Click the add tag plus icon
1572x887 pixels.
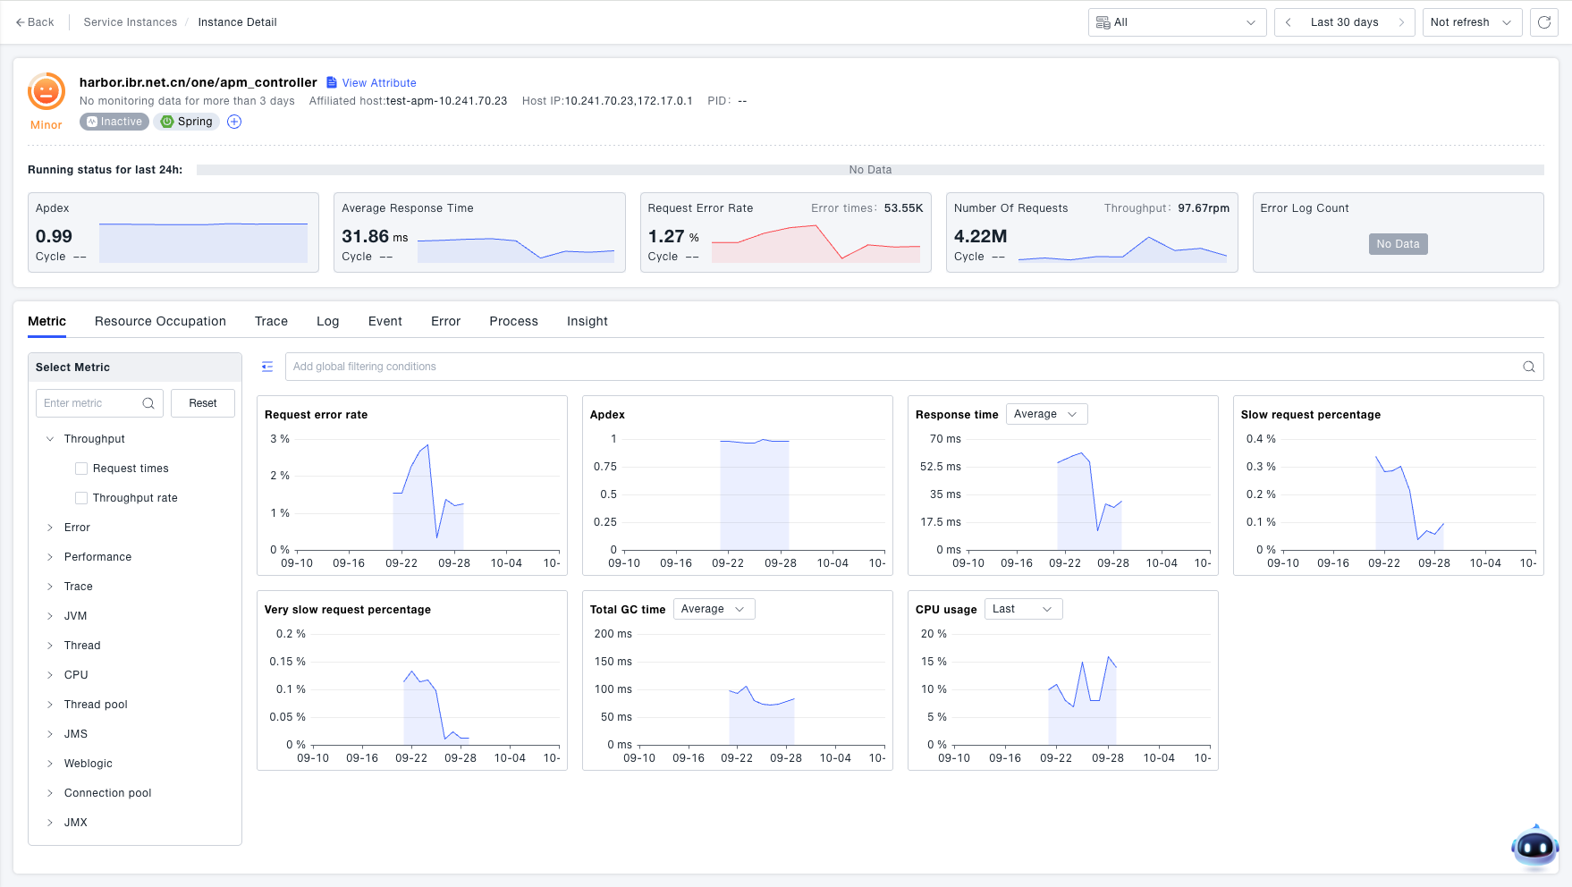coord(234,122)
